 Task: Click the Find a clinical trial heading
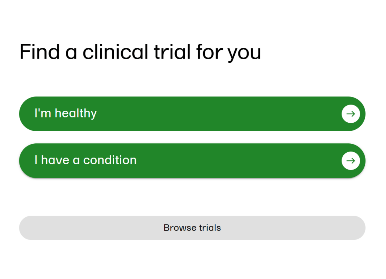pyautogui.click(x=140, y=52)
